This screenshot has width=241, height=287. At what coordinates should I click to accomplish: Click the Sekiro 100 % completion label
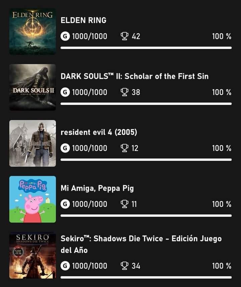(222, 266)
